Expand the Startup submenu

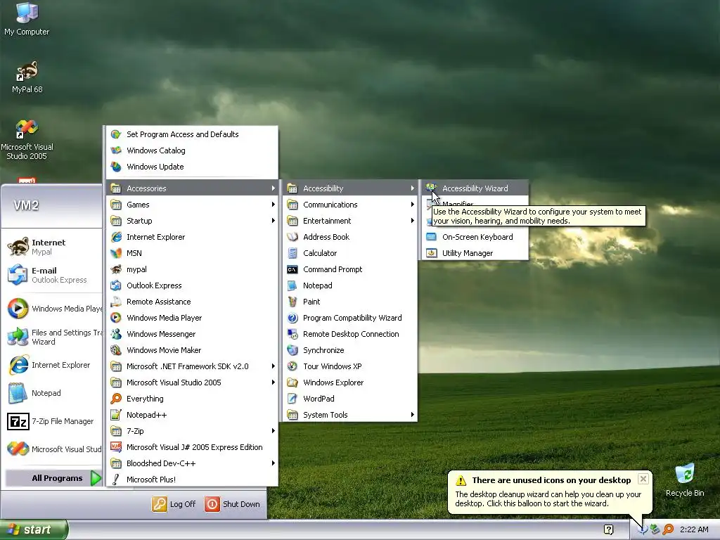point(192,221)
